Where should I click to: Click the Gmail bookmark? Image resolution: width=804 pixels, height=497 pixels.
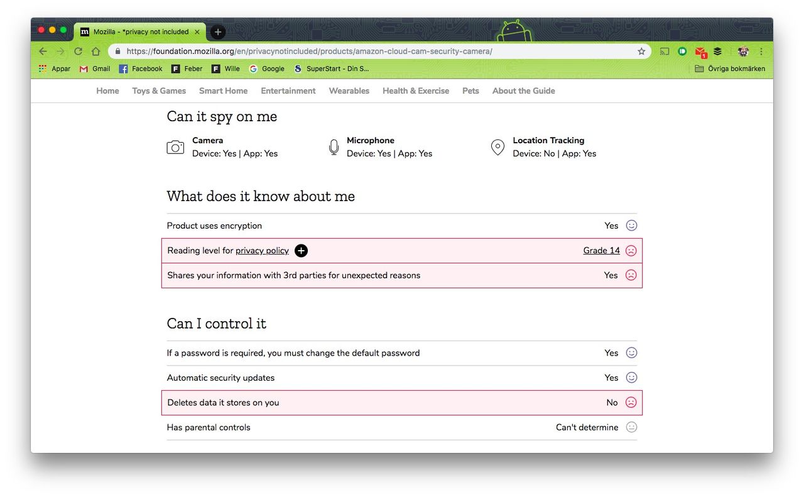coord(94,68)
